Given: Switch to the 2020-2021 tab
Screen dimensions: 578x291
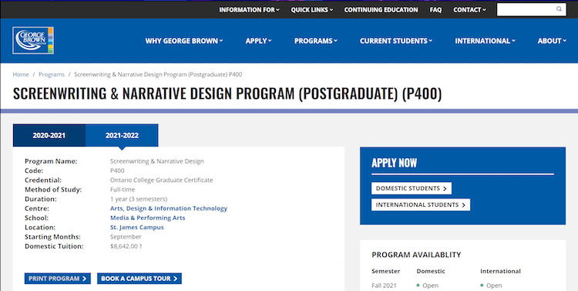Looking at the screenshot, I should [x=49, y=136].
